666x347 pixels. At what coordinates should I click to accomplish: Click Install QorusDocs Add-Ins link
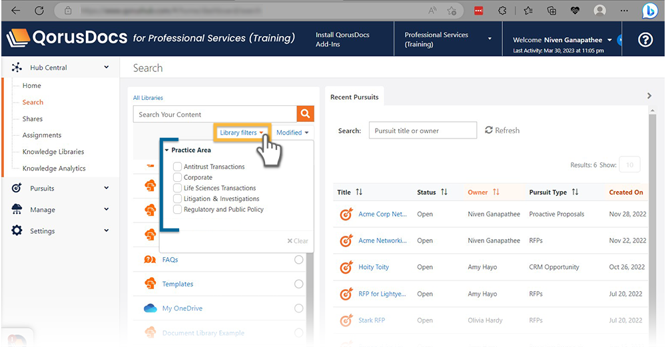click(342, 39)
